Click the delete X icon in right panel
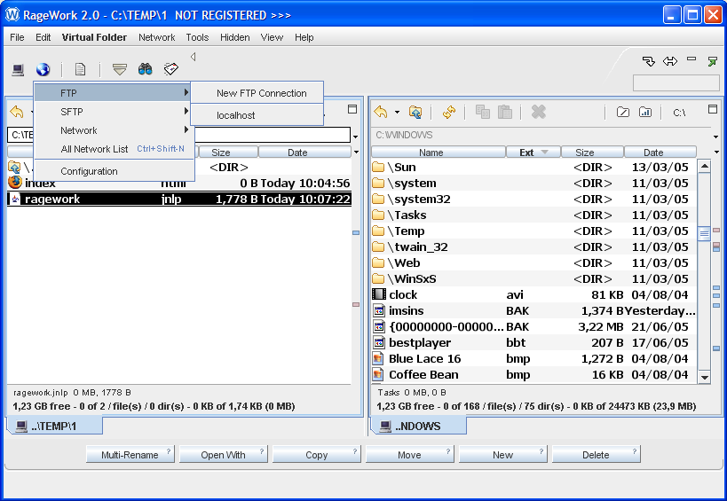The width and height of the screenshot is (727, 501). [538, 112]
